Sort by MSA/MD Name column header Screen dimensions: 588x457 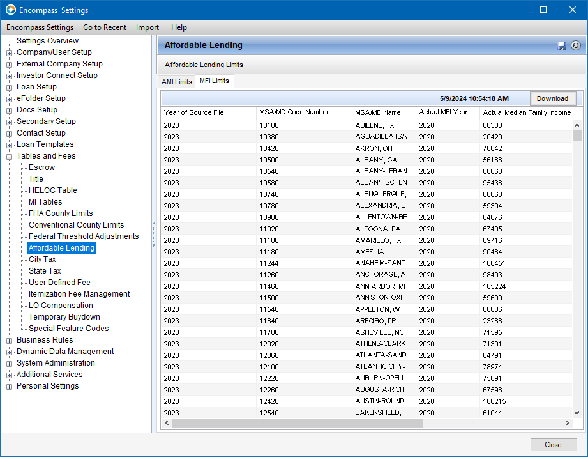384,112
